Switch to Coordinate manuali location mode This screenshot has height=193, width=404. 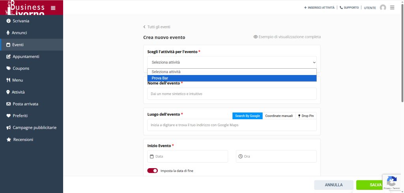(279, 116)
